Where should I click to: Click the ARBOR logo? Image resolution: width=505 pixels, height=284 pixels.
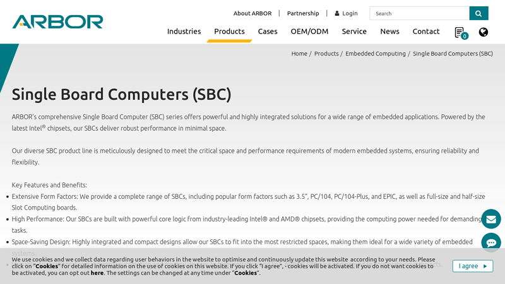57,21
